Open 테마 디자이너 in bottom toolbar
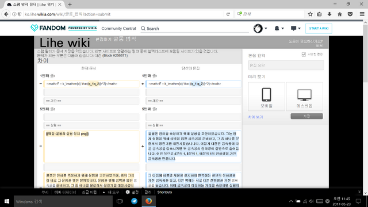The width and height of the screenshot is (368, 207). pyautogui.click(x=65, y=192)
